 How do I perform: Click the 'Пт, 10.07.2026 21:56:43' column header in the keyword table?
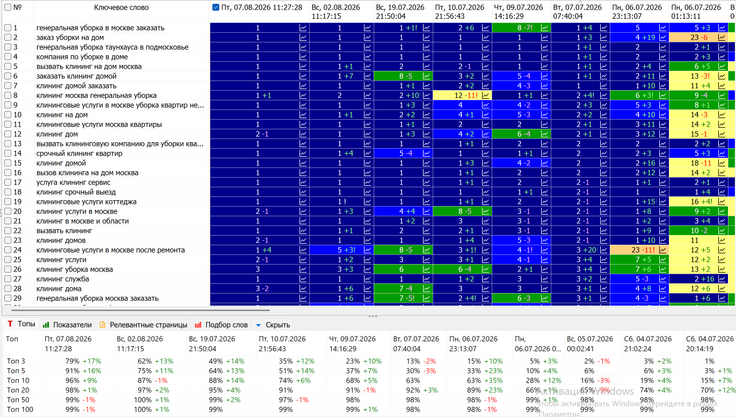(x=462, y=12)
